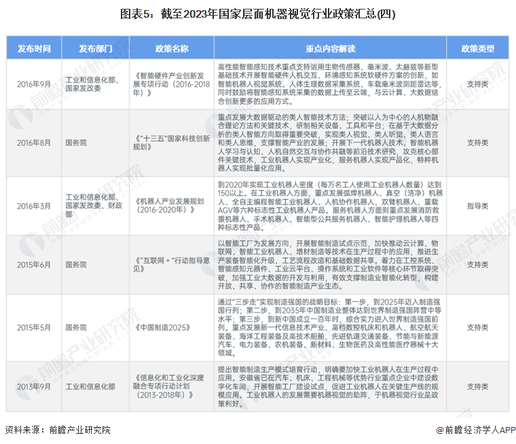Select 国务院 in the 2015年6月 row
Image resolution: width=516 pixels, height=444 pixels.
76,265
